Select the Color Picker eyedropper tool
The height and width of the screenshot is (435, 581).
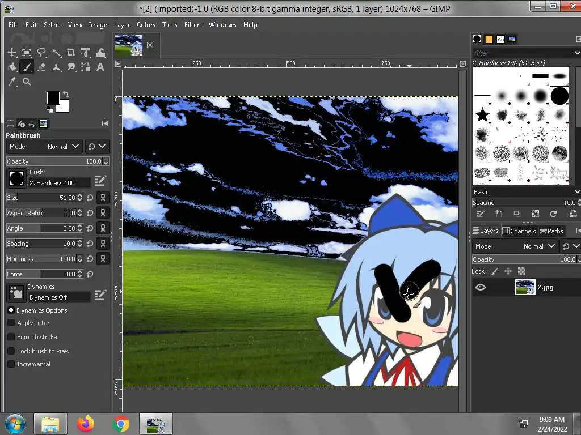tap(12, 82)
